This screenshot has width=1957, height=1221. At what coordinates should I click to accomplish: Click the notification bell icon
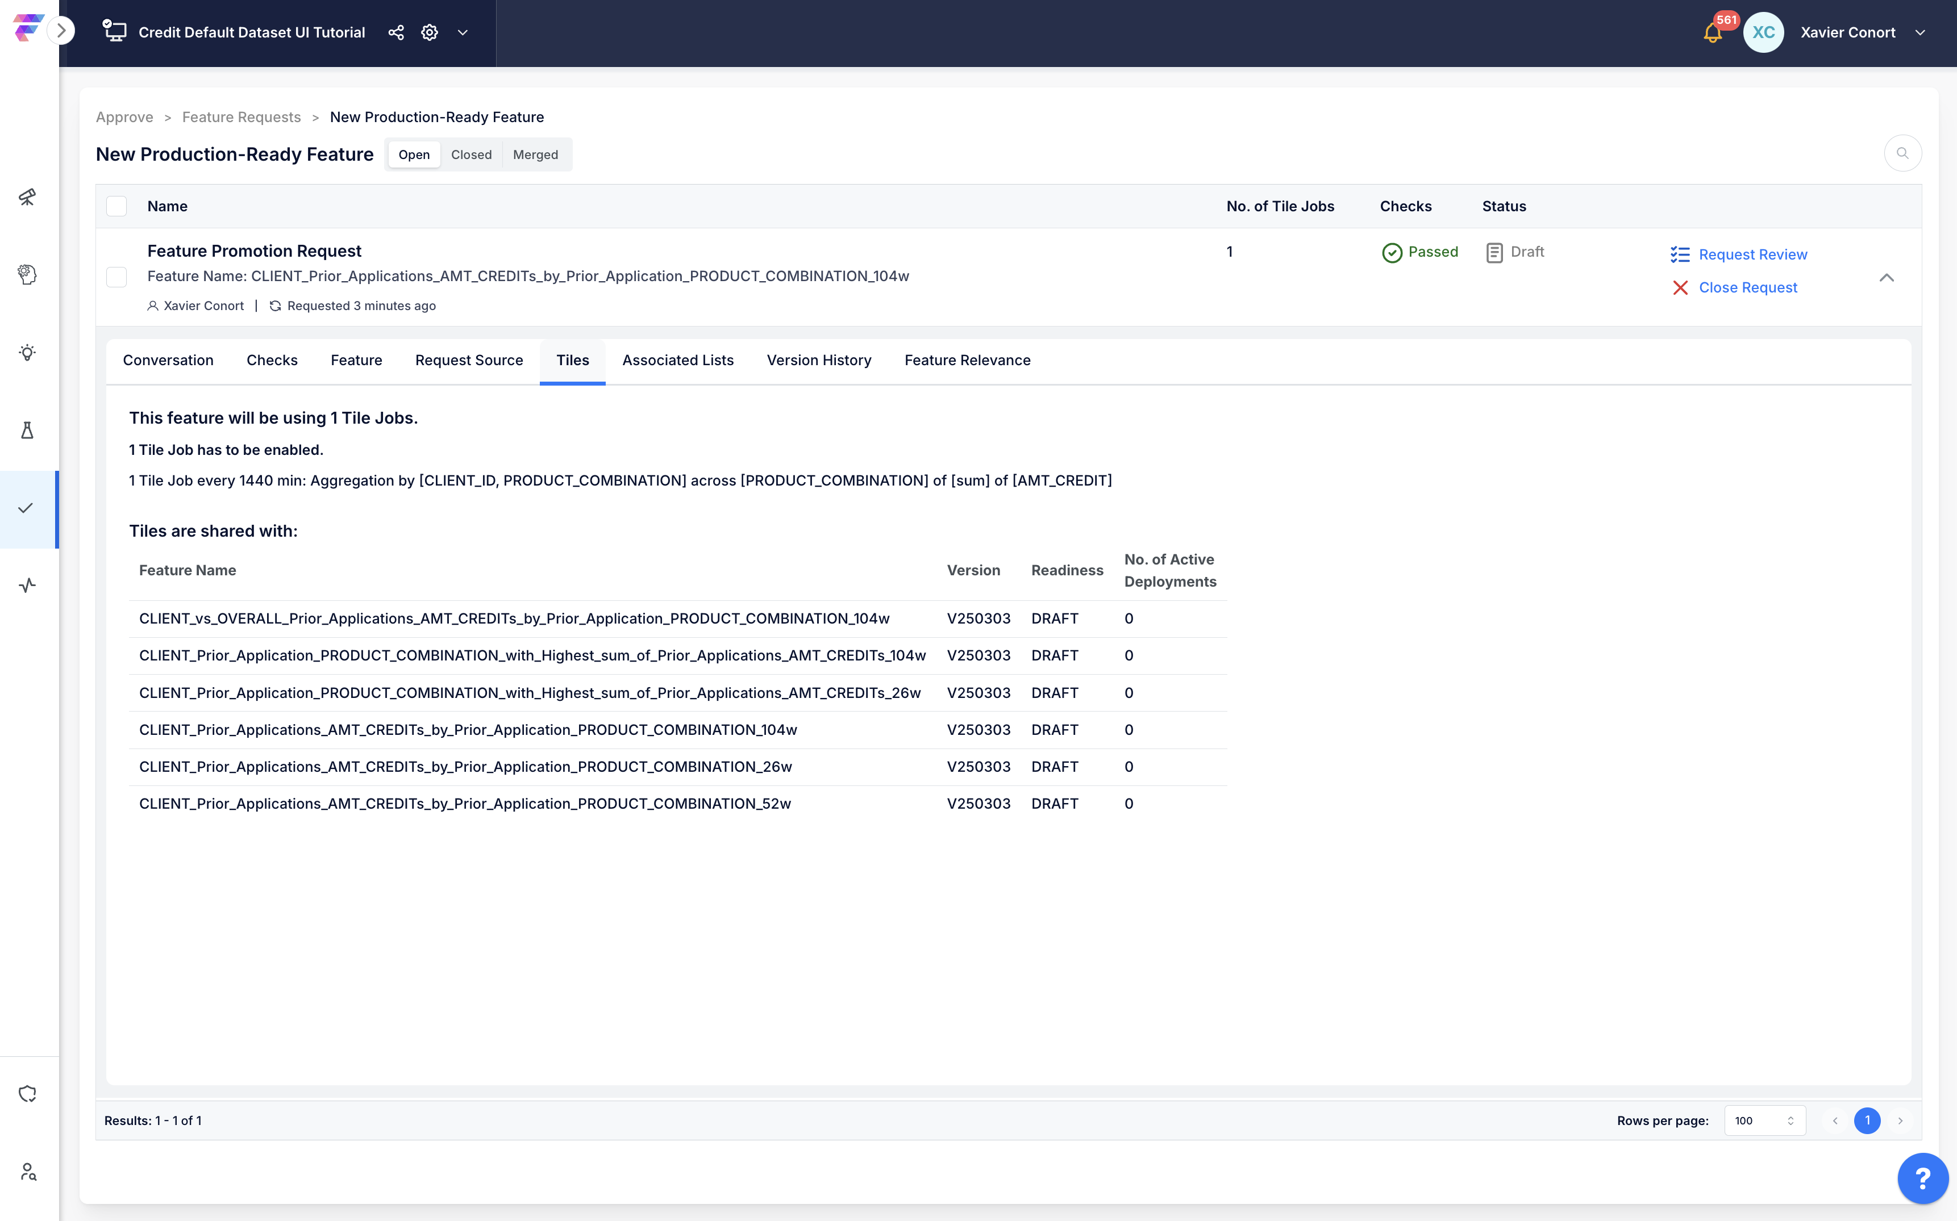pyautogui.click(x=1712, y=33)
